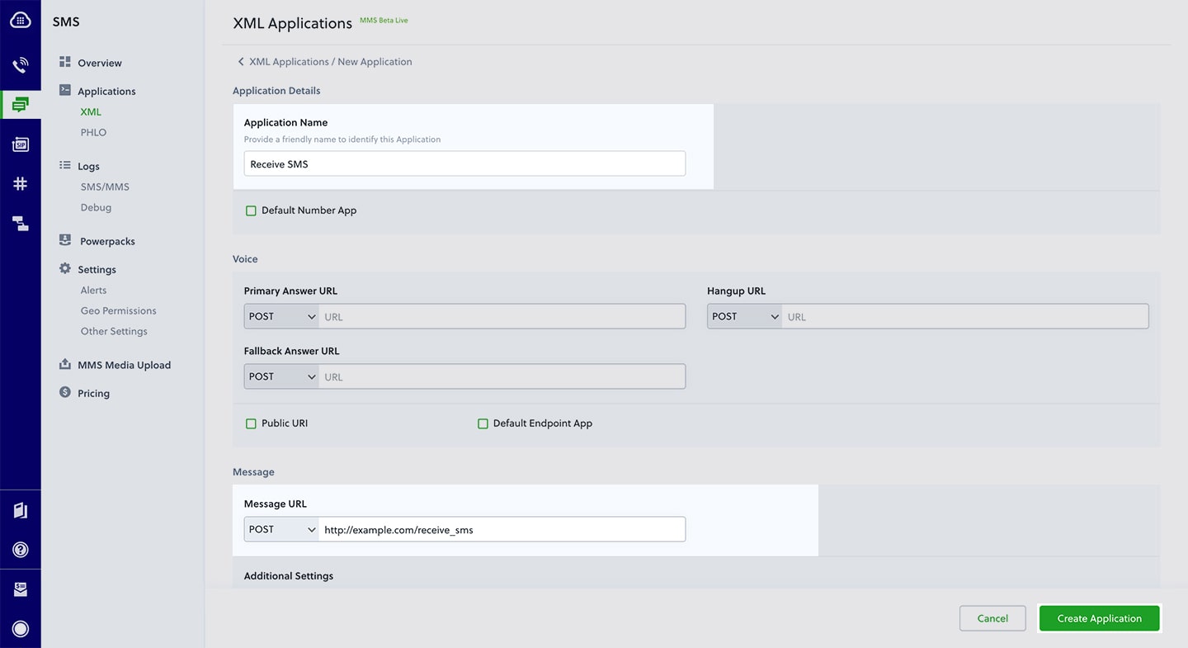Viewport: 1188px width, 648px height.
Task: Open the documentation icon at bottom
Action: point(20,510)
